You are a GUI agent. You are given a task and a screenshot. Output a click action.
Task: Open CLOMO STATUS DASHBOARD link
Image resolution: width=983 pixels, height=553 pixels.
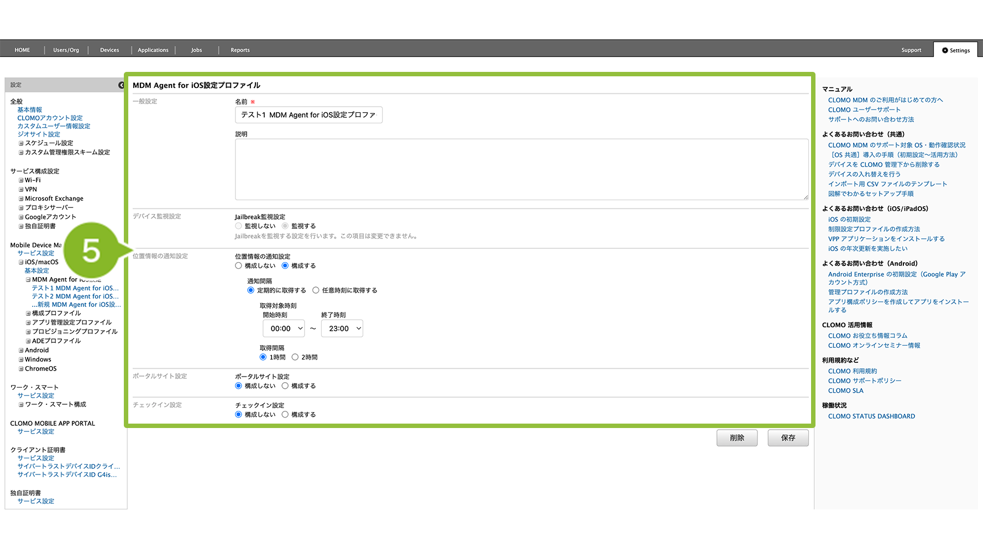coord(871,416)
